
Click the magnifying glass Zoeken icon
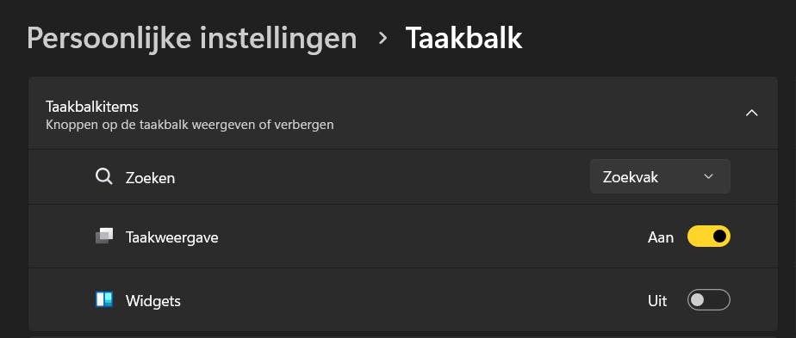[103, 177]
